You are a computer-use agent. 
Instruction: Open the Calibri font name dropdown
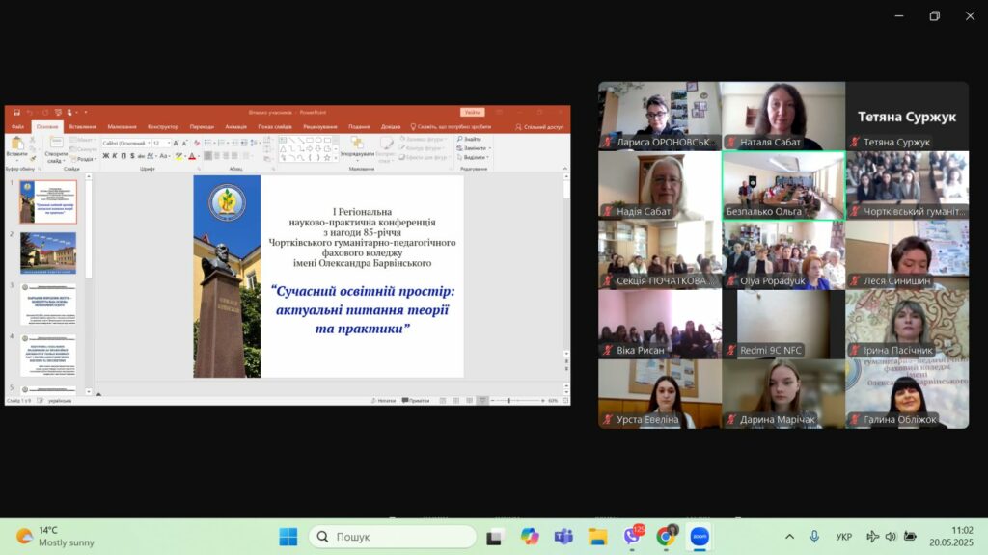tap(124, 143)
